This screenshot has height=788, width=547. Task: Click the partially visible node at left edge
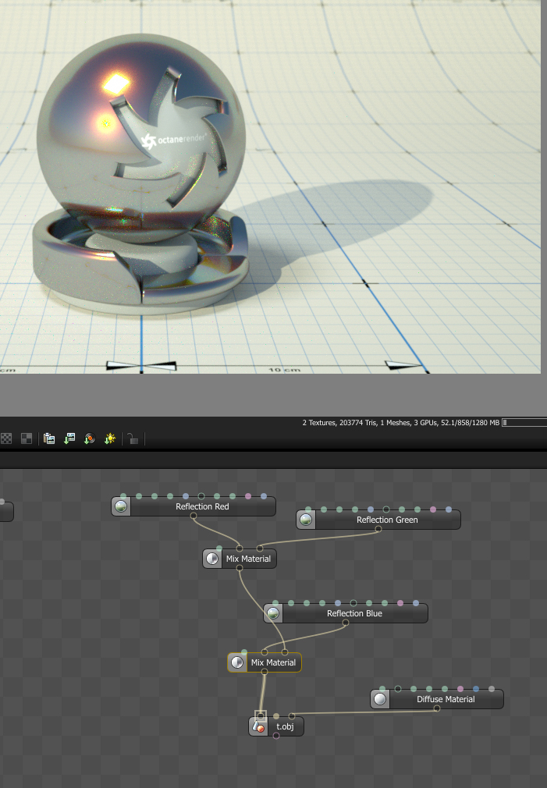coord(6,512)
